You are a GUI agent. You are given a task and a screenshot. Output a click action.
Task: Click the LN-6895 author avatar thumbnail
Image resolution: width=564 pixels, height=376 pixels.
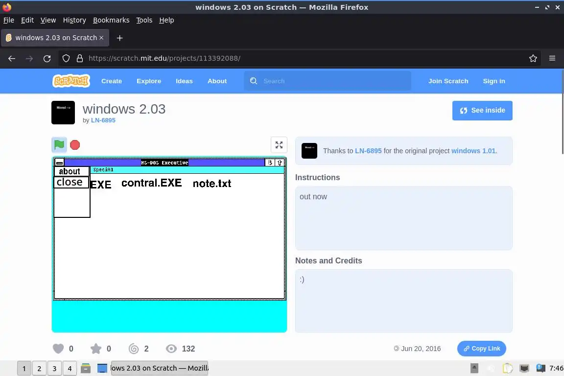[63, 113]
